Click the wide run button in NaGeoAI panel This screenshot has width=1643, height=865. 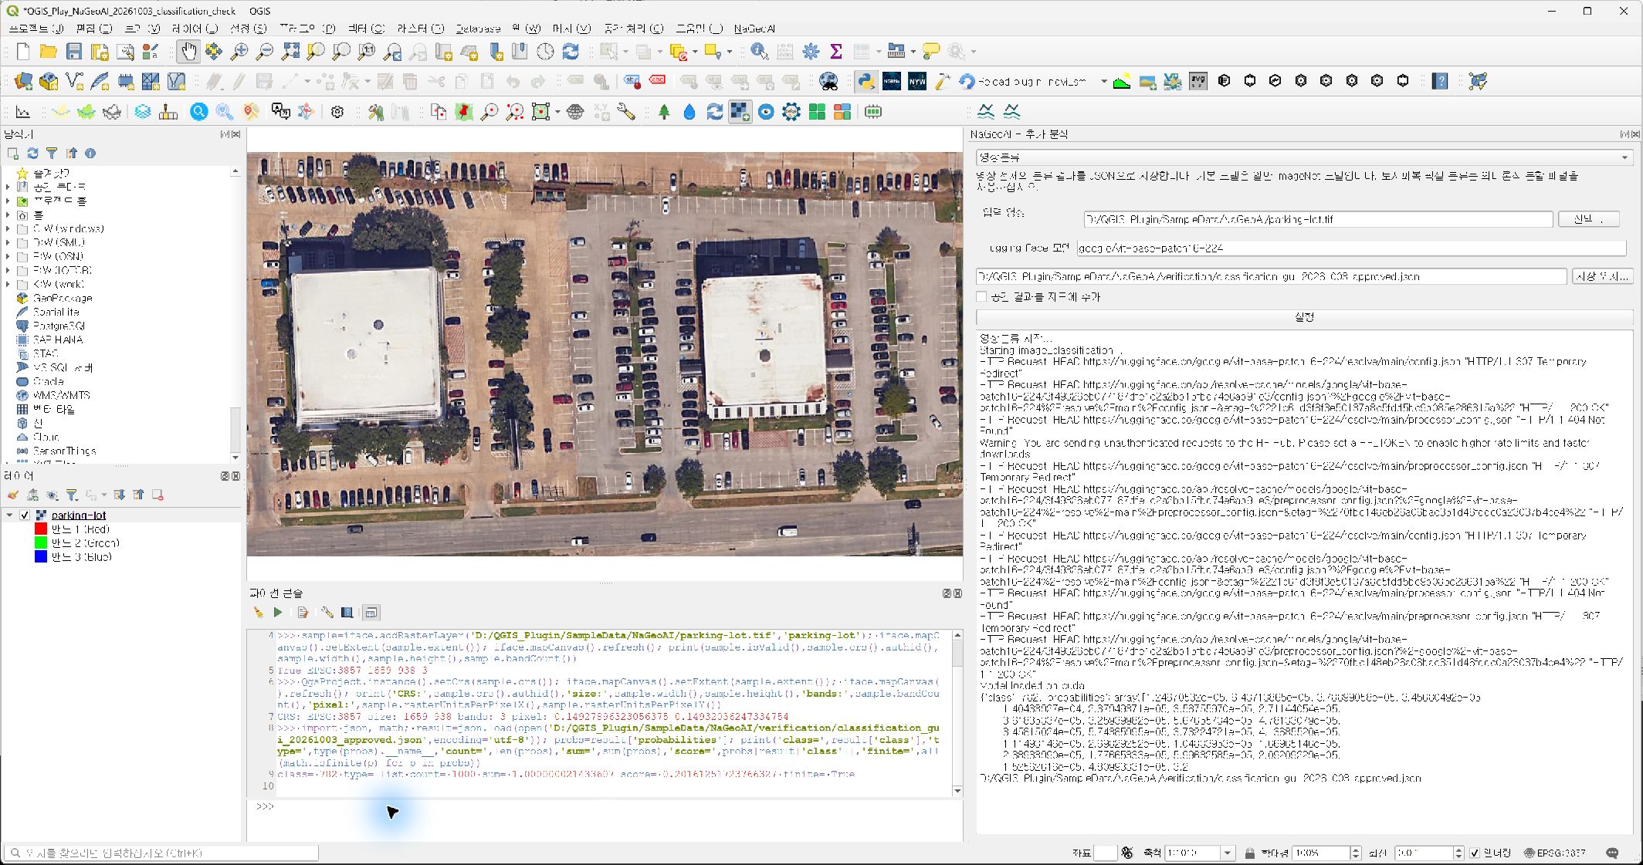[x=1304, y=317]
